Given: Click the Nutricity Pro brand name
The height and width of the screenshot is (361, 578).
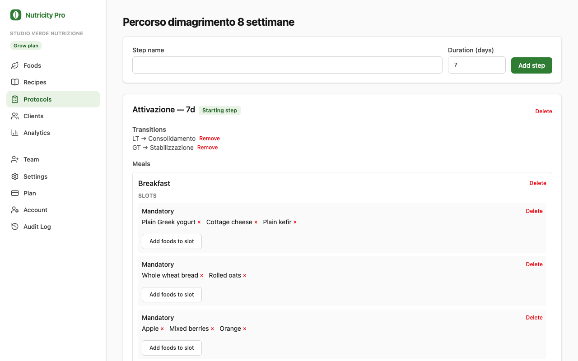Looking at the screenshot, I should point(45,15).
